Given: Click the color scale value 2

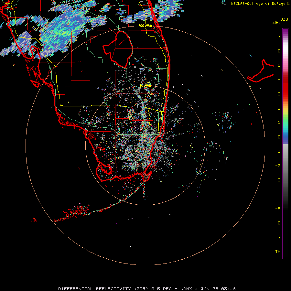Looking at the screenshot, I should [x=279, y=108].
